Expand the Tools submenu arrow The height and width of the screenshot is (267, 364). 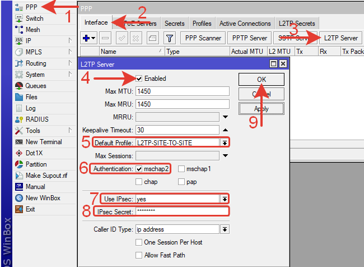coord(70,130)
